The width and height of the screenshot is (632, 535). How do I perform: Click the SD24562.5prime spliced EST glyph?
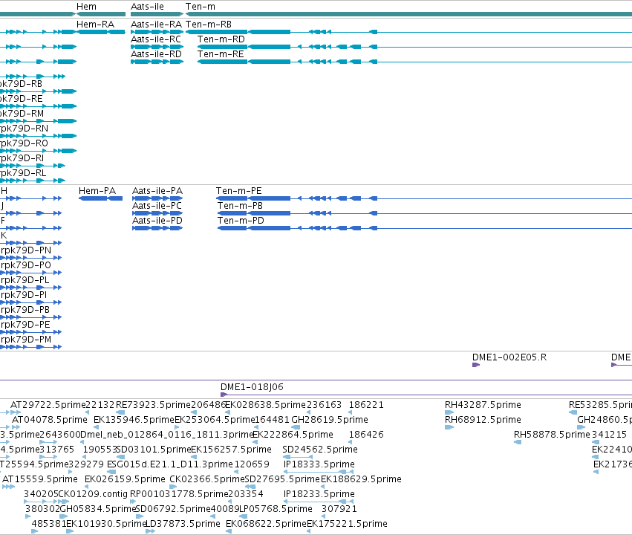[x=299, y=457]
